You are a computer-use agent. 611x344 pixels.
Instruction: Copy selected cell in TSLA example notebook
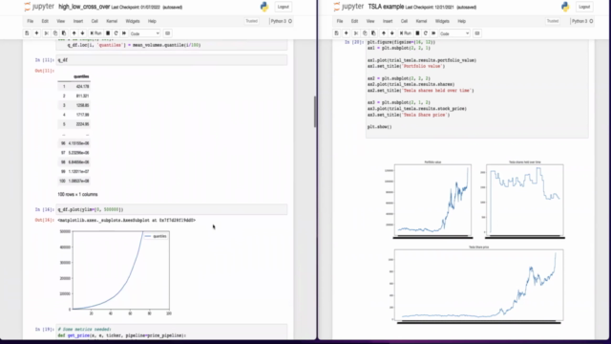[365, 33]
